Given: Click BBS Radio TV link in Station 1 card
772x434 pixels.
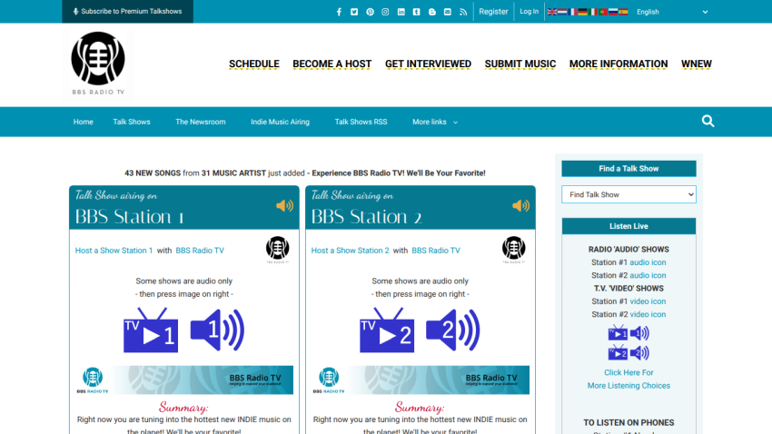Looking at the screenshot, I should click(x=200, y=251).
